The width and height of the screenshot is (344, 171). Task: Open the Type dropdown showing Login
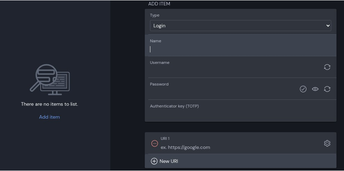coord(236,26)
